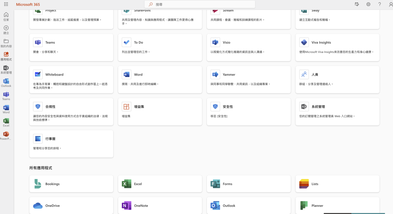This screenshot has width=393, height=214.
Task: Click the People (人員) icon
Action: click(304, 75)
